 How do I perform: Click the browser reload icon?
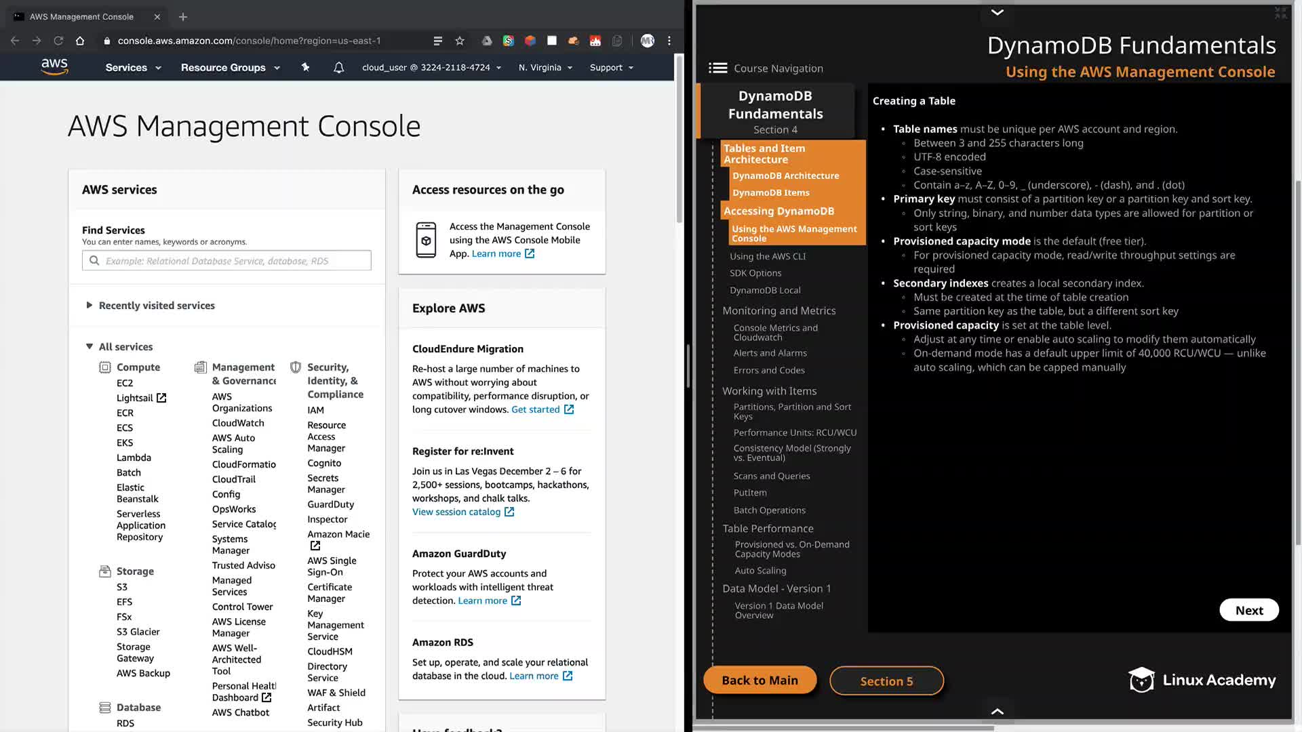pos(58,41)
